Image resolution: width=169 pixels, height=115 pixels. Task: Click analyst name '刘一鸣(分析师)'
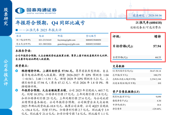(23, 40)
